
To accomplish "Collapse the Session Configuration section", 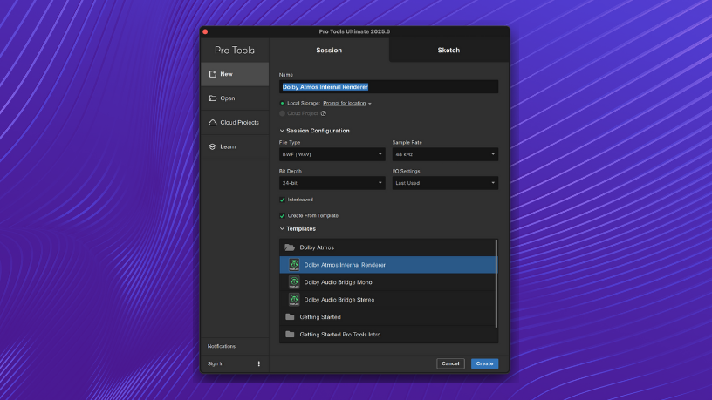I will pyautogui.click(x=282, y=131).
